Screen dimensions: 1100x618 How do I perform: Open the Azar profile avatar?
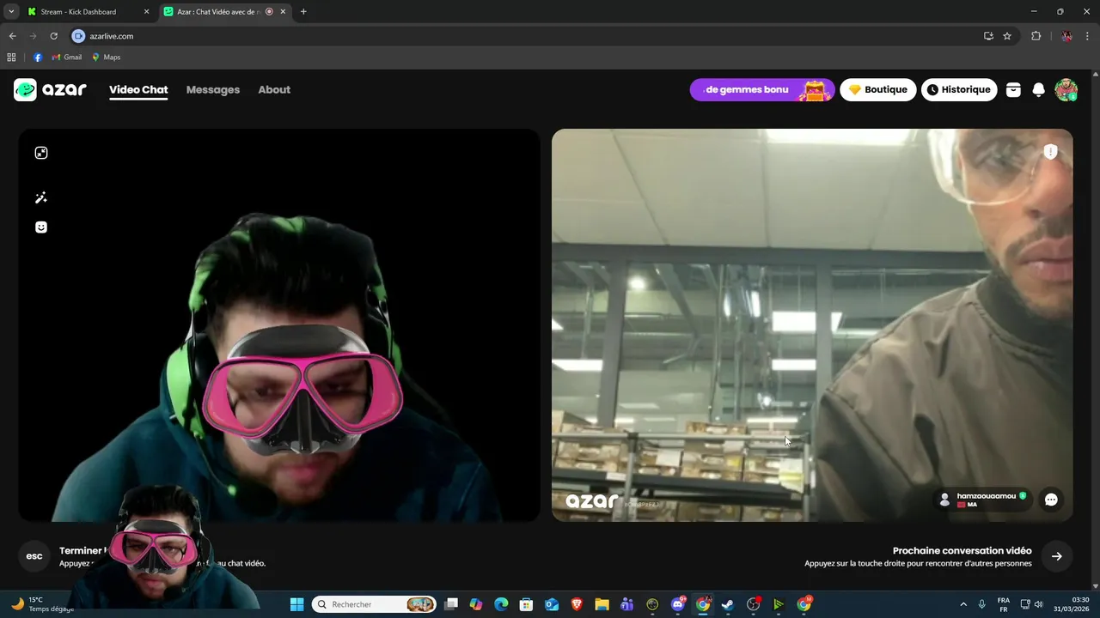(x=1066, y=89)
